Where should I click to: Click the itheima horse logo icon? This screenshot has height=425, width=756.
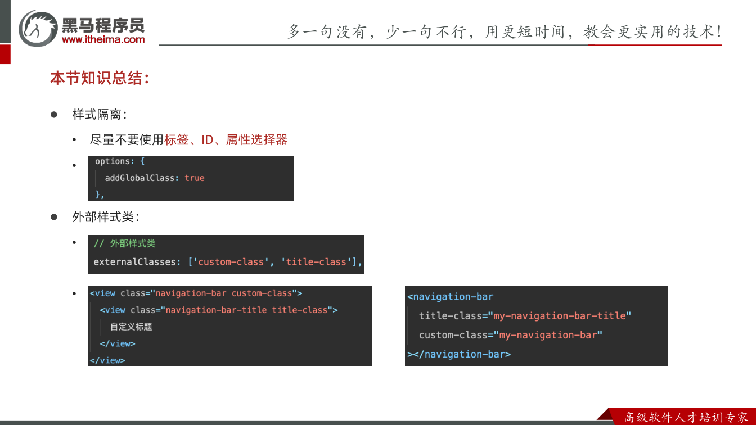[38, 28]
